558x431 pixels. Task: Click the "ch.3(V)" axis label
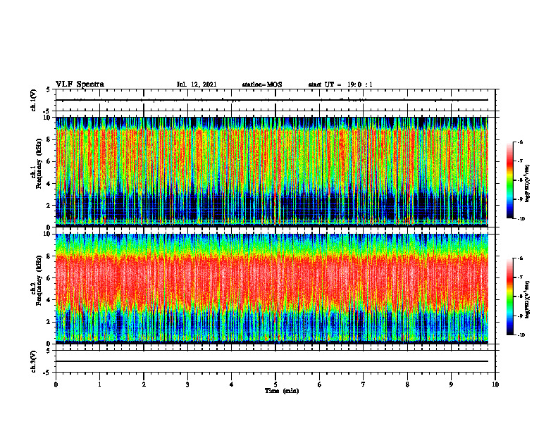click(x=33, y=361)
